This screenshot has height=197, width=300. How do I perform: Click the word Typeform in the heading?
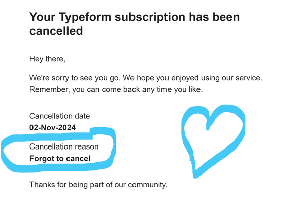[x=85, y=17]
